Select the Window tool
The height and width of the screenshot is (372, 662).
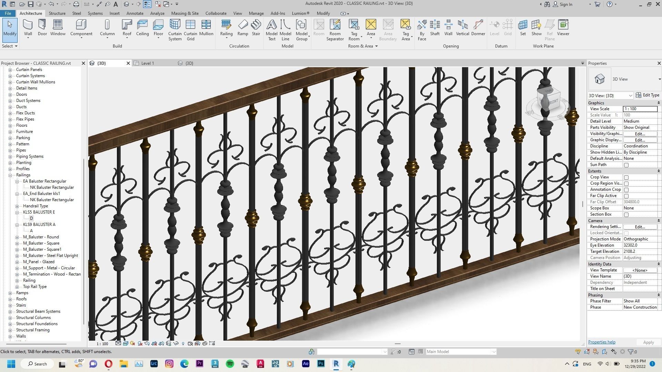[58, 28]
